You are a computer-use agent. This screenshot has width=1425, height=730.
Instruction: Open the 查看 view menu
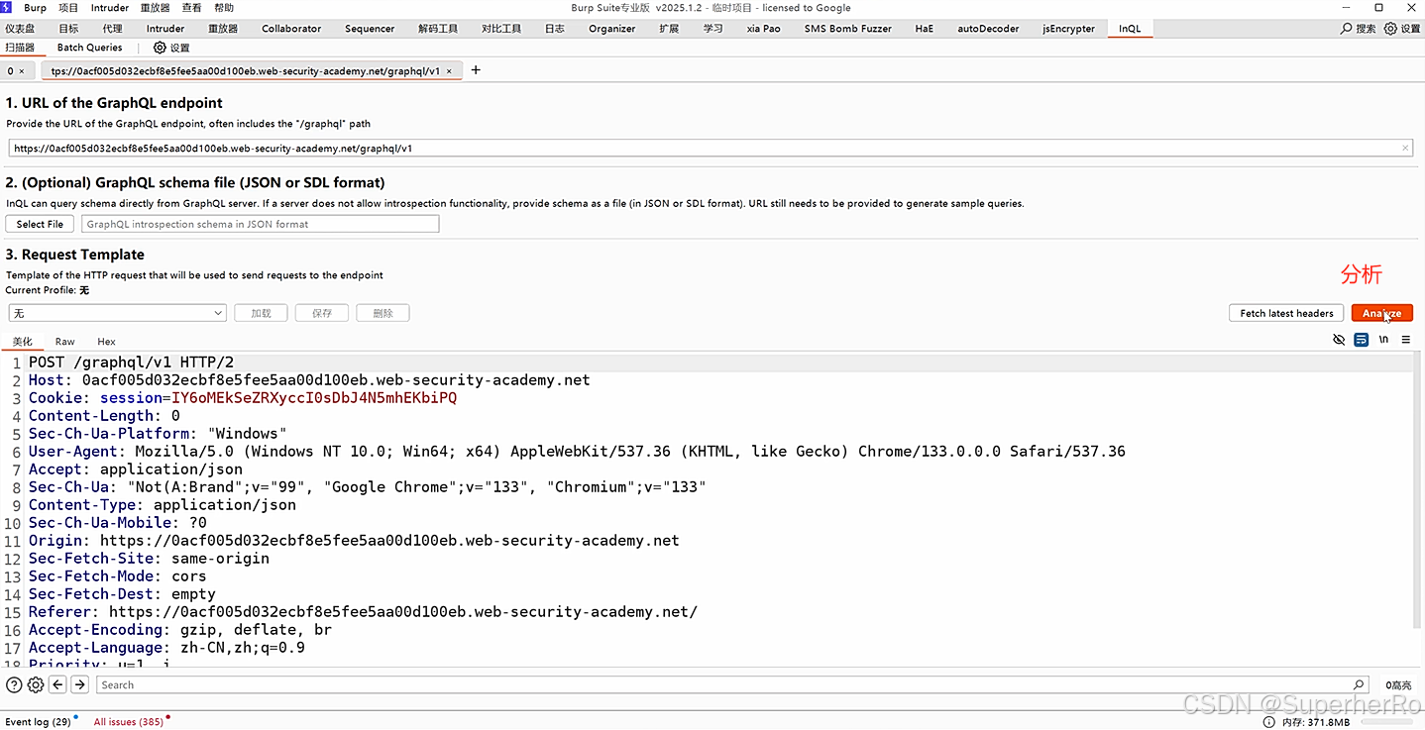(191, 8)
